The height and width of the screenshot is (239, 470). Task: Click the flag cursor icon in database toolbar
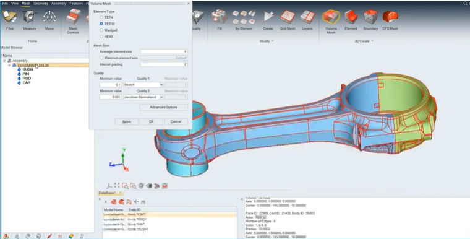click(129, 202)
